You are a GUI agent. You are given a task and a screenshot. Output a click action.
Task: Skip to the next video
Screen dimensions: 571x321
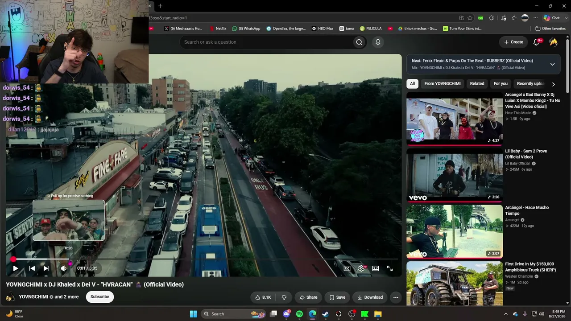[x=46, y=268]
